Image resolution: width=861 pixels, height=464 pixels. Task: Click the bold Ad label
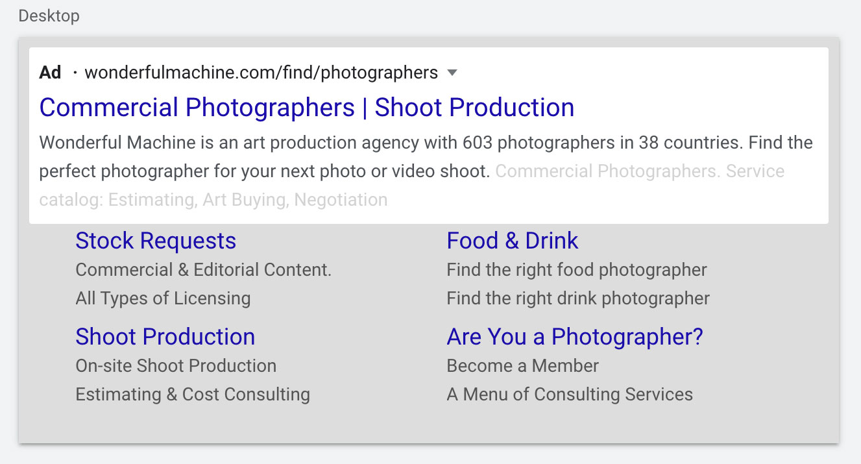[x=50, y=73]
